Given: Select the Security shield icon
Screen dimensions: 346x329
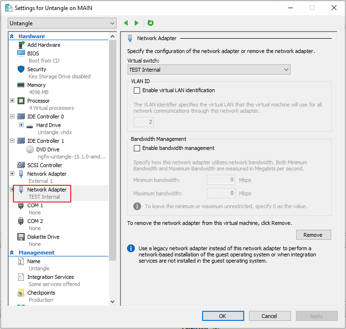Looking at the screenshot, I should pyautogui.click(x=21, y=69).
